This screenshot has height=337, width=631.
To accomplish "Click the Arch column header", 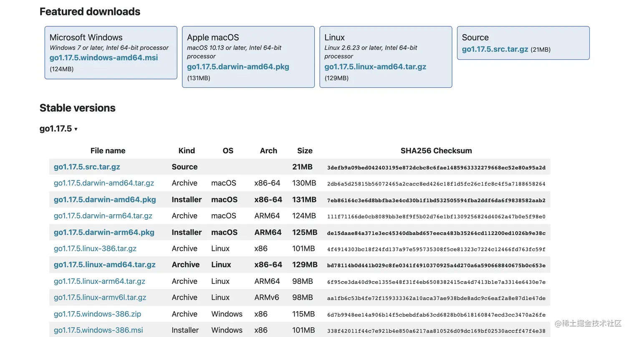I will (268, 151).
